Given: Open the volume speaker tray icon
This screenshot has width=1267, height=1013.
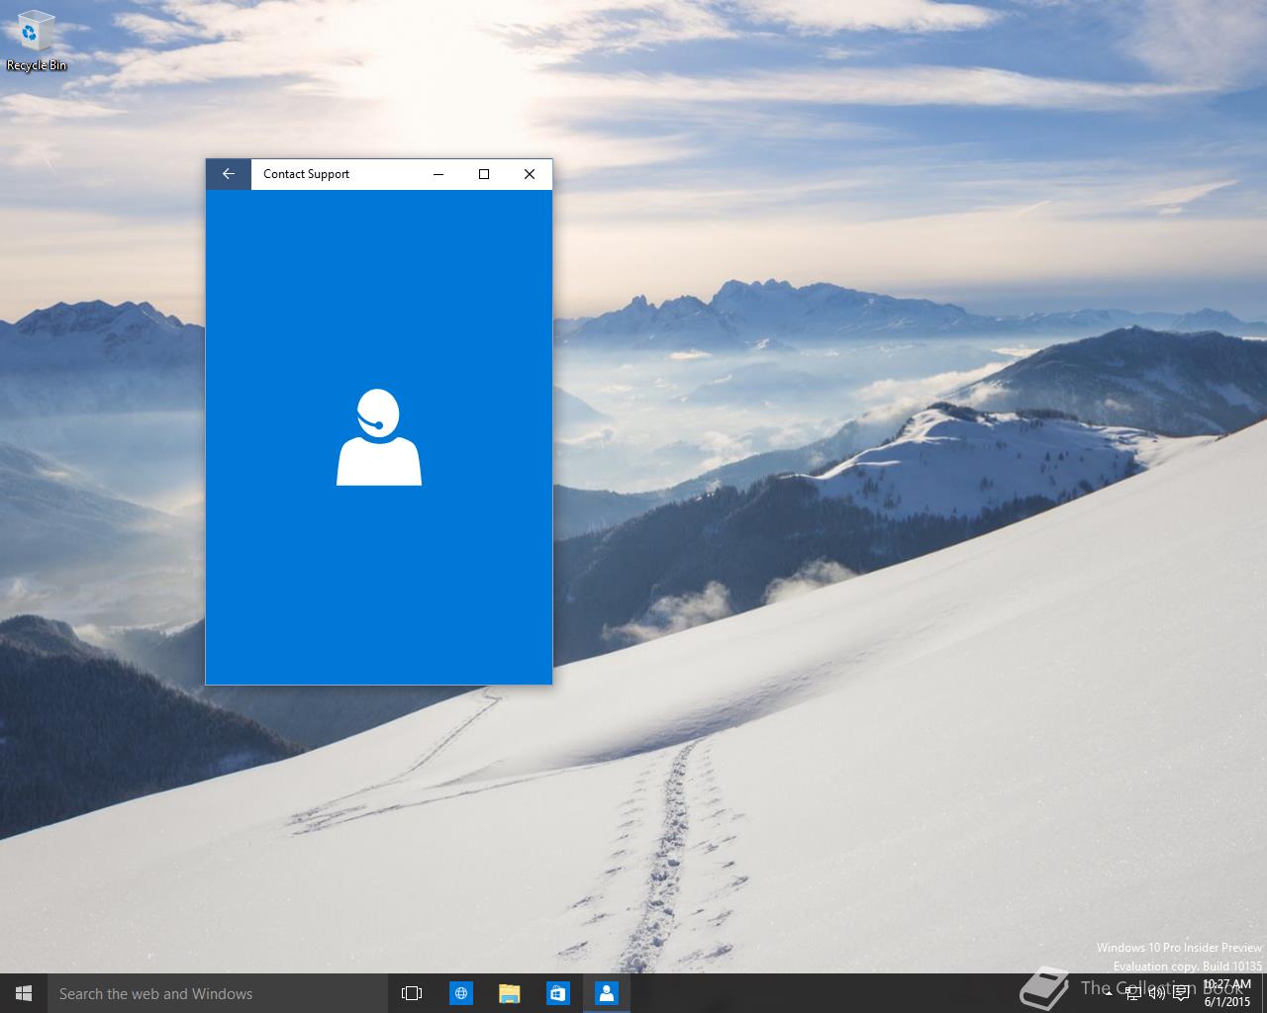Looking at the screenshot, I should click(x=1156, y=993).
